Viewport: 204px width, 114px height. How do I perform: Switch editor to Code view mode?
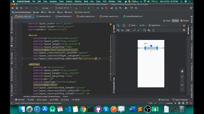coord(167,21)
